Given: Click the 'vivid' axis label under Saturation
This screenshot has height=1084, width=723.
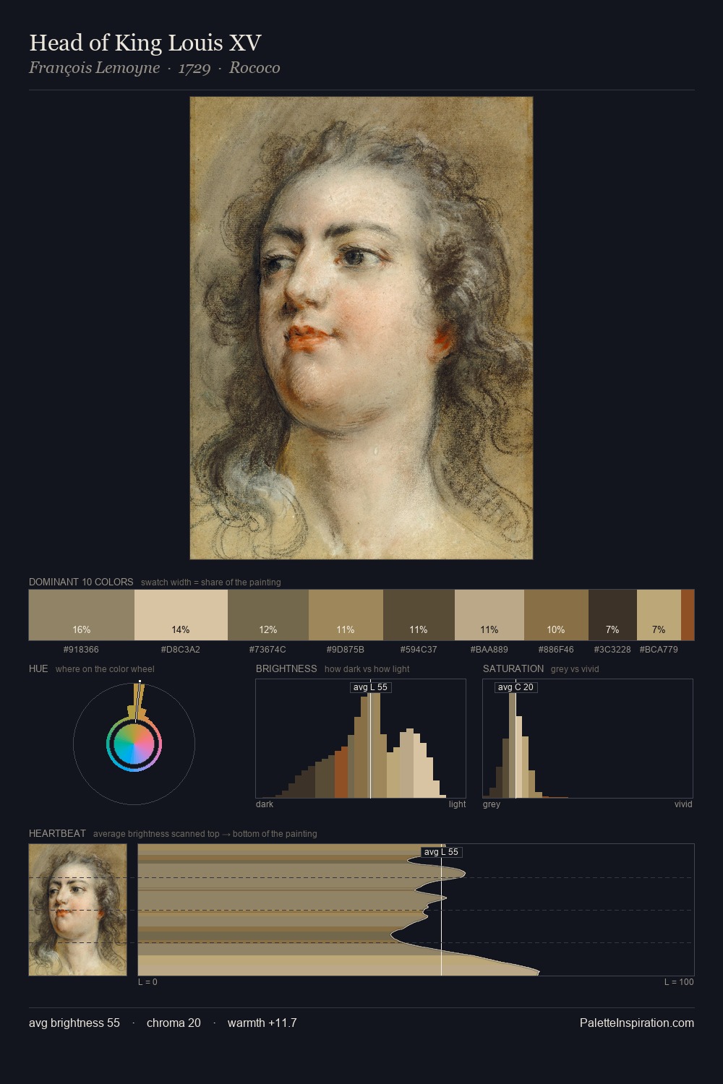Looking at the screenshot, I should click(683, 804).
